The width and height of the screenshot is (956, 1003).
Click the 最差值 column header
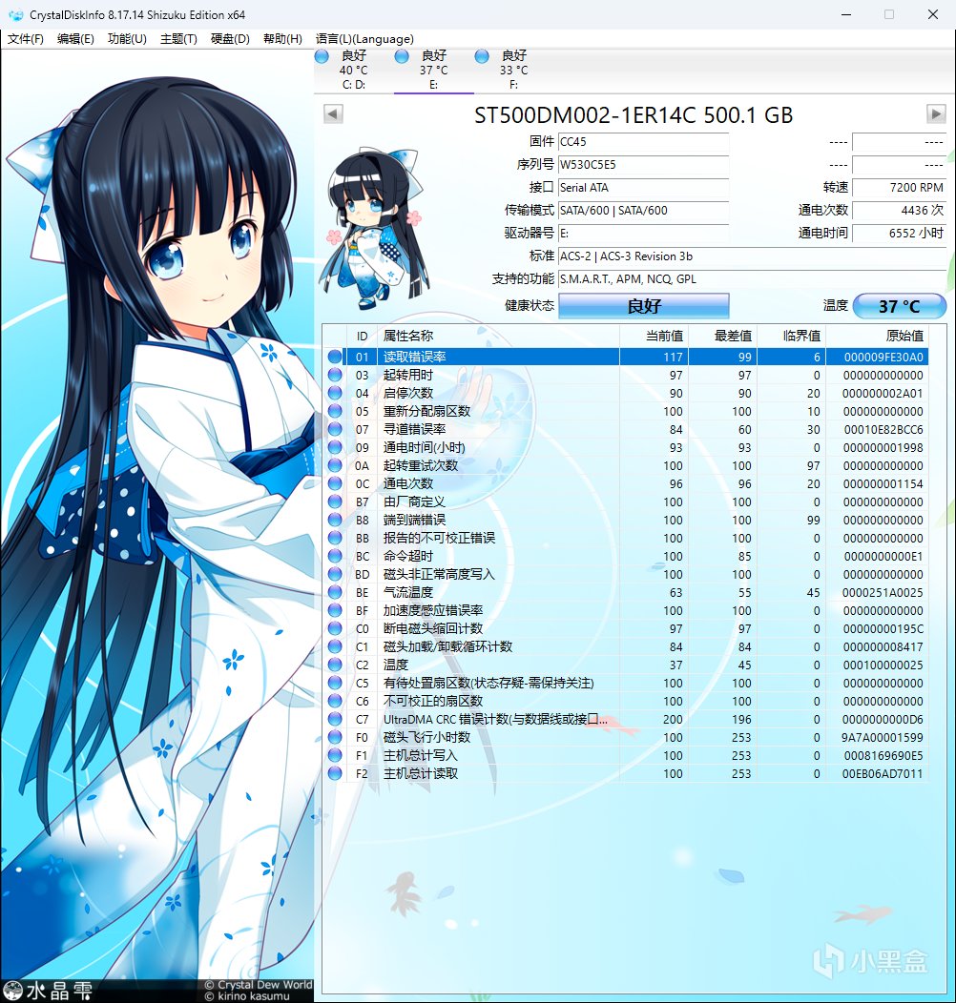(722, 336)
